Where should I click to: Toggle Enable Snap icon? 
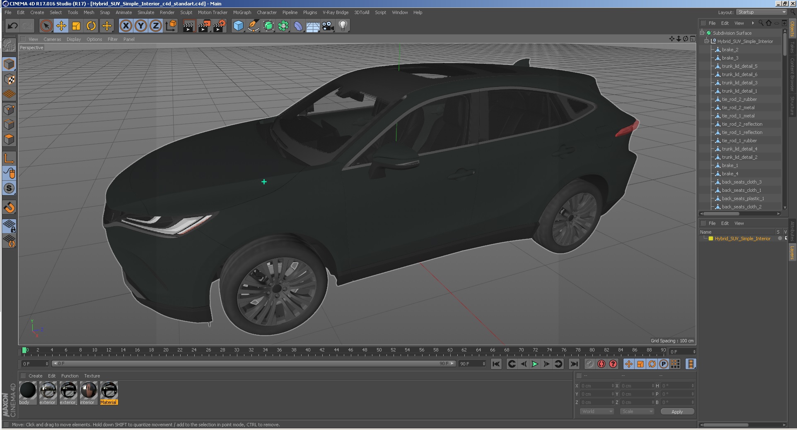[9, 207]
